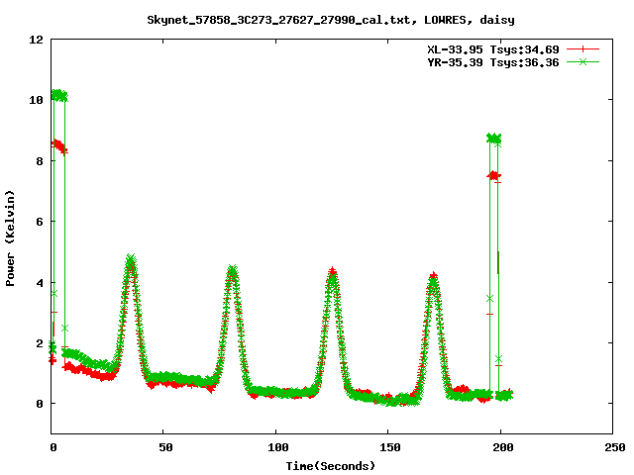The height and width of the screenshot is (475, 634).
Task: Click the y-axis tick label 8
Action: tap(40, 161)
